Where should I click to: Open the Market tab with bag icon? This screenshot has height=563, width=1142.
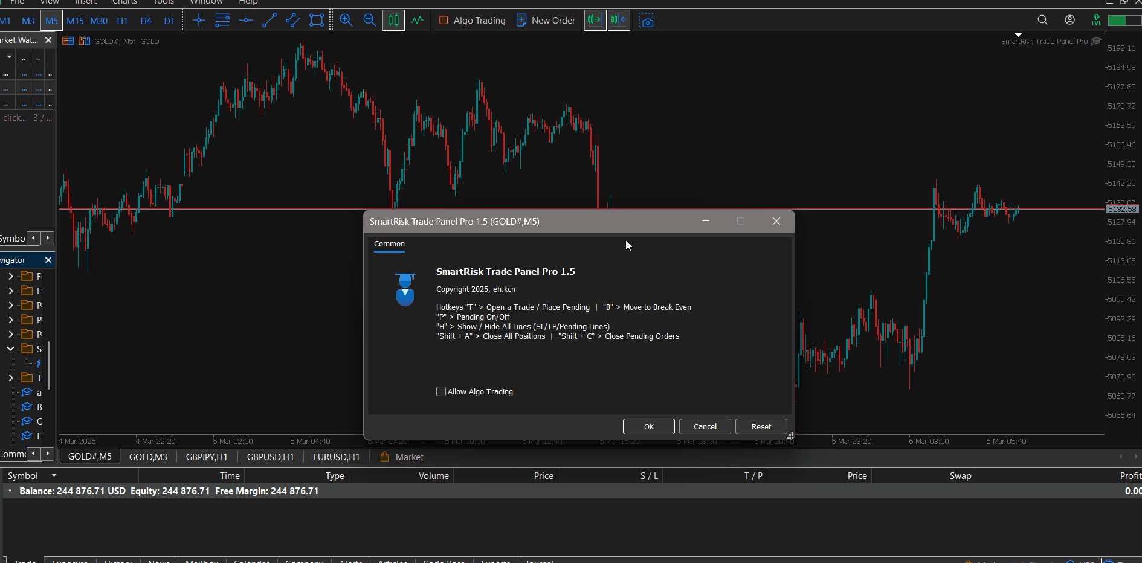[x=402, y=457]
